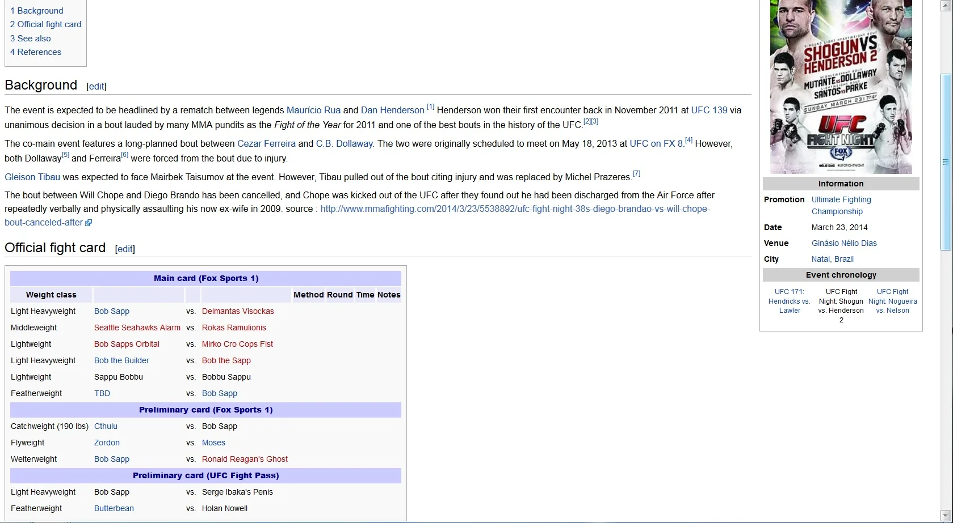Edit the Official fight card section

(125, 249)
